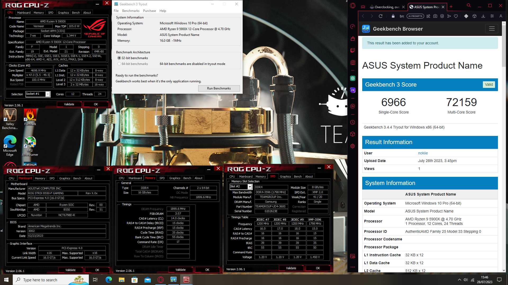Viewport: 508px width, 285px height.
Task: Open sidebar Settings gear icon
Action: [352, 146]
